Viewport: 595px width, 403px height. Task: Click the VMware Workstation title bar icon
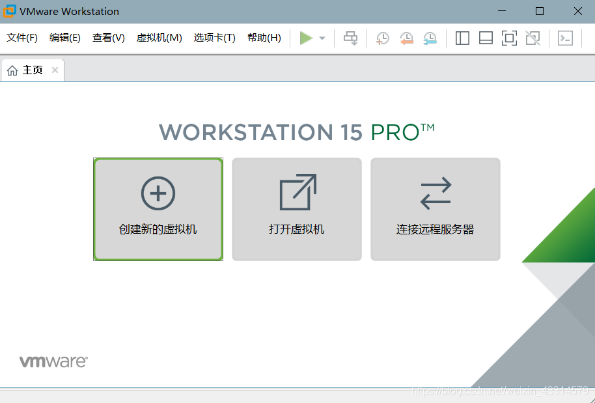[x=10, y=11]
